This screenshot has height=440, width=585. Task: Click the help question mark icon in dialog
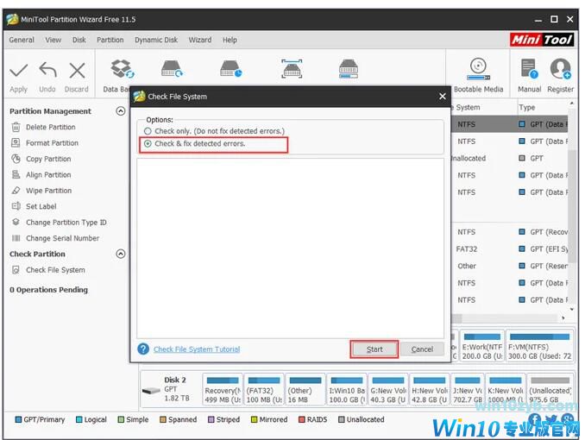pyautogui.click(x=143, y=349)
